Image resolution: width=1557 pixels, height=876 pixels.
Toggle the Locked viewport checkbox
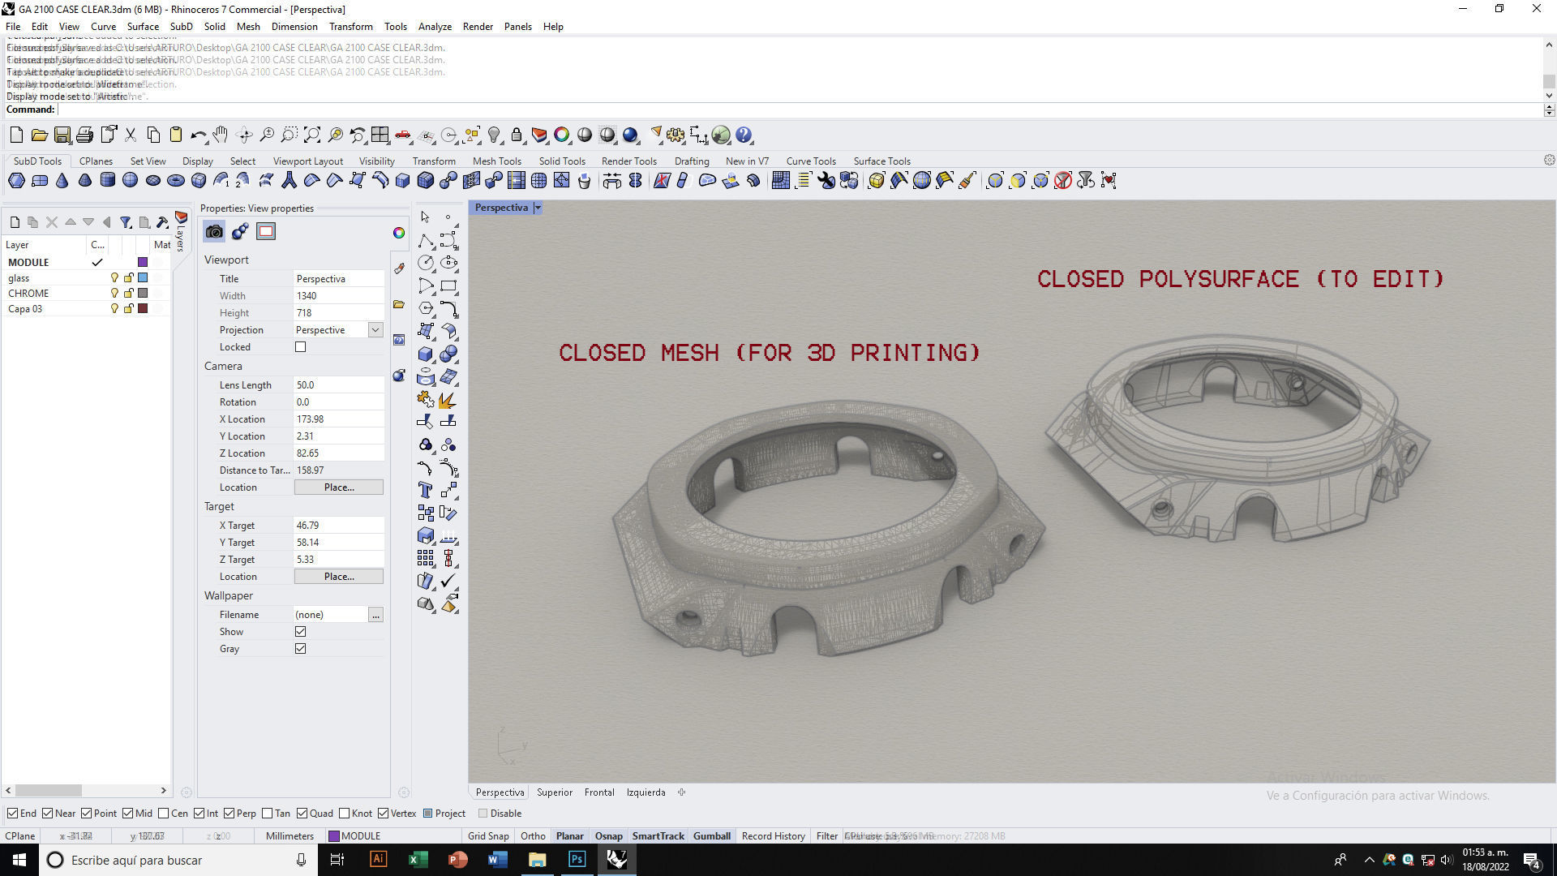pyautogui.click(x=301, y=347)
